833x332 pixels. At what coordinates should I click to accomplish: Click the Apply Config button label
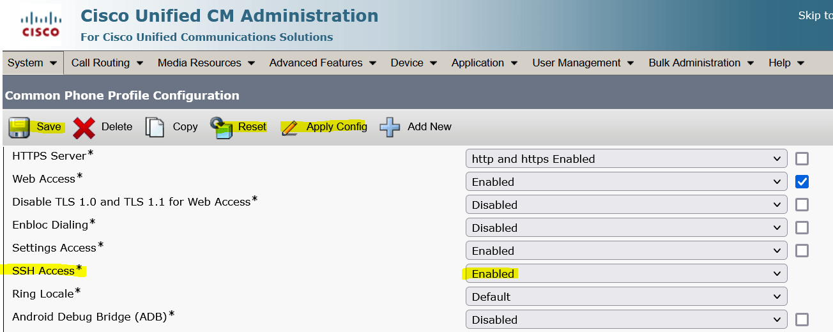(337, 126)
